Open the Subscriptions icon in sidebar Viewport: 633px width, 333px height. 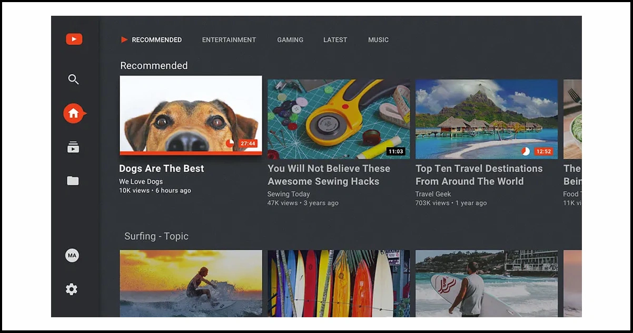click(x=73, y=147)
